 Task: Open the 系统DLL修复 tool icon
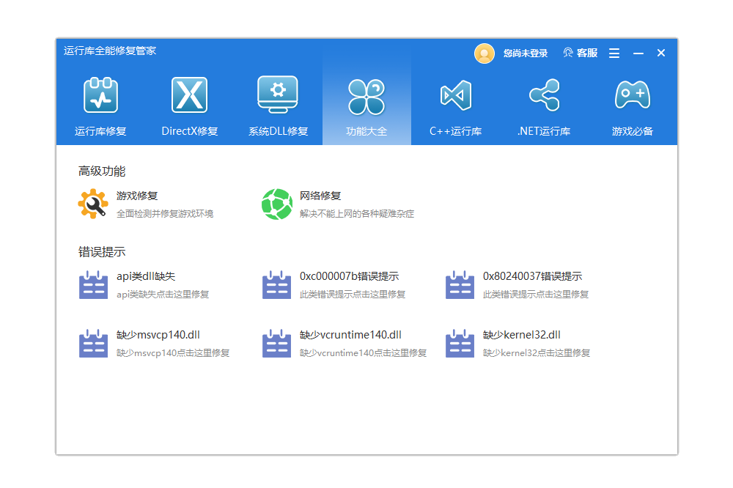278,94
